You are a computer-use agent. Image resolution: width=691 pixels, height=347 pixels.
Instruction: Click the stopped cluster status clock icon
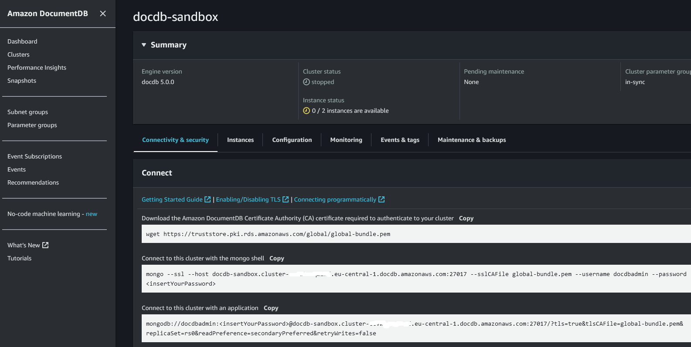click(306, 82)
